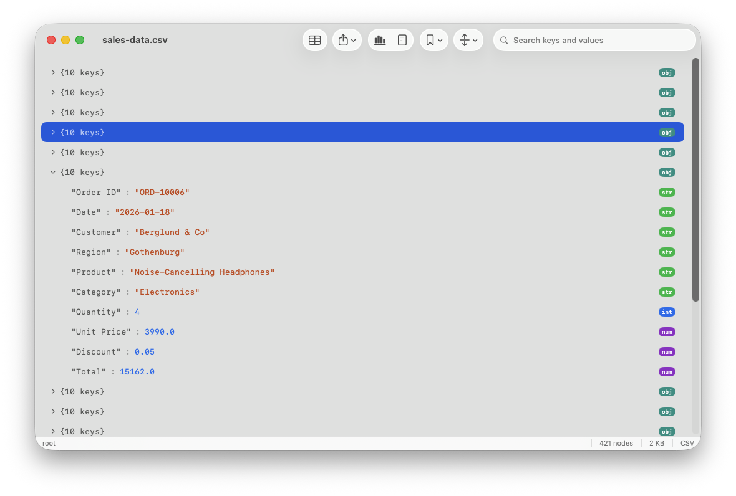Image resolution: width=736 pixels, height=496 pixels.
Task: Expand the first {10 keys} node
Action: [x=53, y=72]
